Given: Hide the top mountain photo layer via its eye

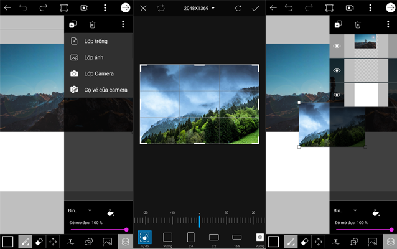Looking at the screenshot, I should [x=337, y=46].
